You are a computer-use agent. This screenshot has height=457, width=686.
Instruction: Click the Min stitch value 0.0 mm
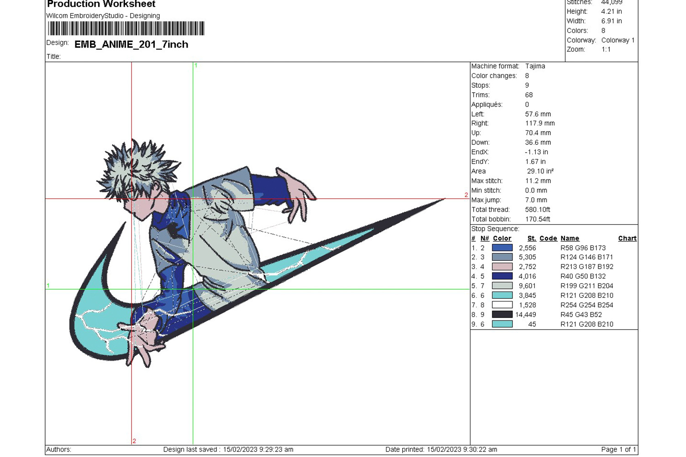tap(536, 191)
